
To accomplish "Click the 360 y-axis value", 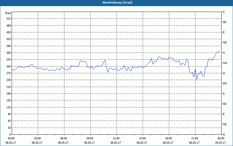I will [x=9, y=53].
